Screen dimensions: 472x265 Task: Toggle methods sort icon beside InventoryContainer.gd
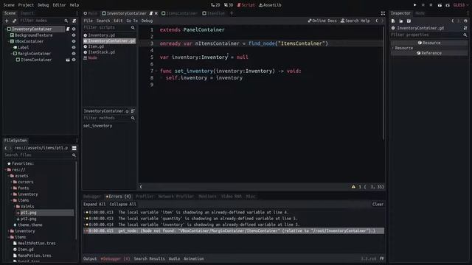(x=133, y=111)
